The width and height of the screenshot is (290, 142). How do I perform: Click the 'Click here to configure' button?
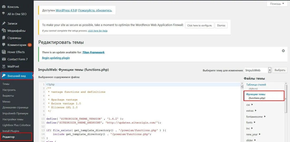(200, 25)
